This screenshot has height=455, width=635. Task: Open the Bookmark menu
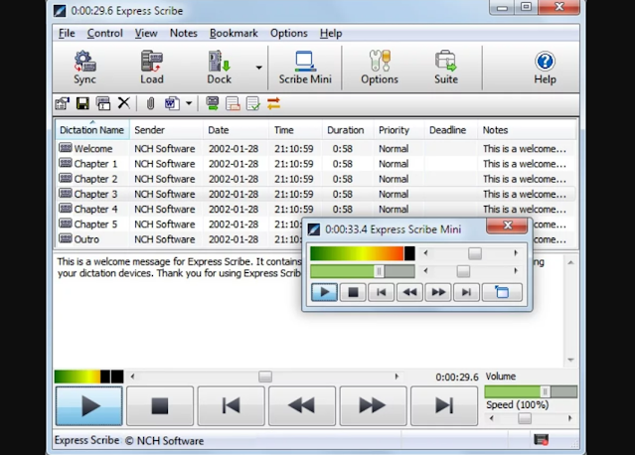[234, 33]
